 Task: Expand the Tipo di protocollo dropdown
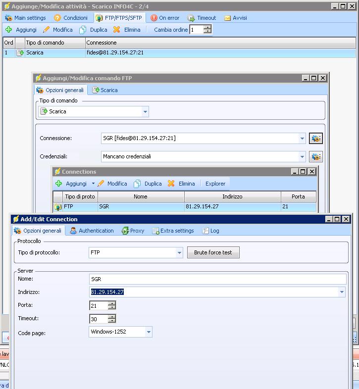[179, 253]
